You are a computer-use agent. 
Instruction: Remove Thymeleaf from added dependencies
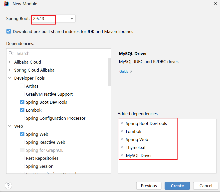click(x=122, y=147)
